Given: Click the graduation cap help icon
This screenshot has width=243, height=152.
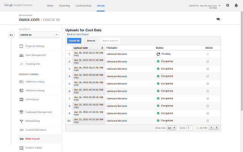Looking at the screenshot, I should point(218,19).
